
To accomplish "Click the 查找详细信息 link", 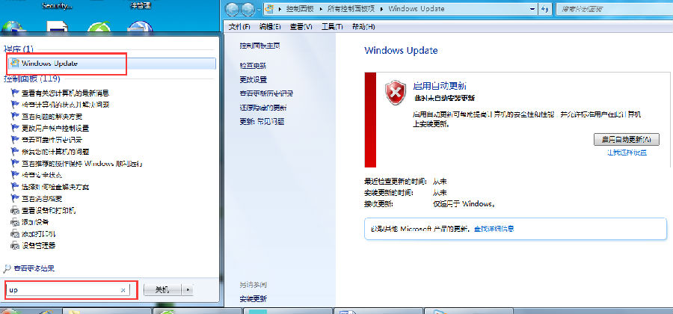I will [494, 229].
